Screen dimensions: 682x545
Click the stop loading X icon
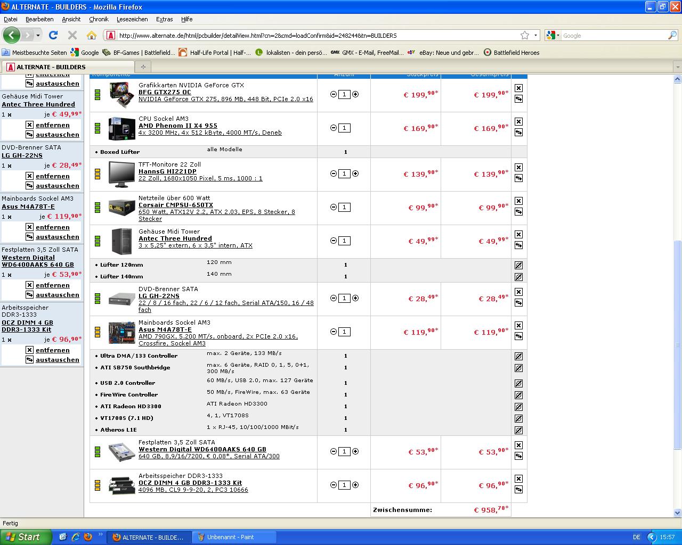72,35
